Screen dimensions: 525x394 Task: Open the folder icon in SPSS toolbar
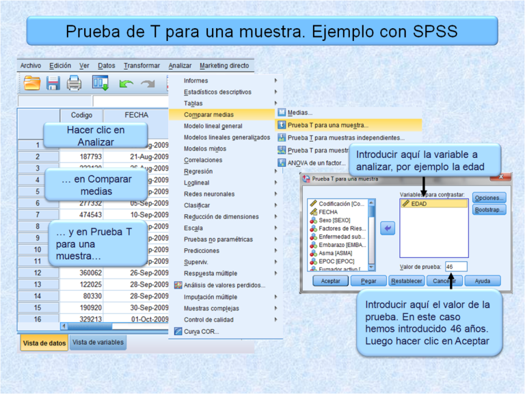click(x=32, y=83)
